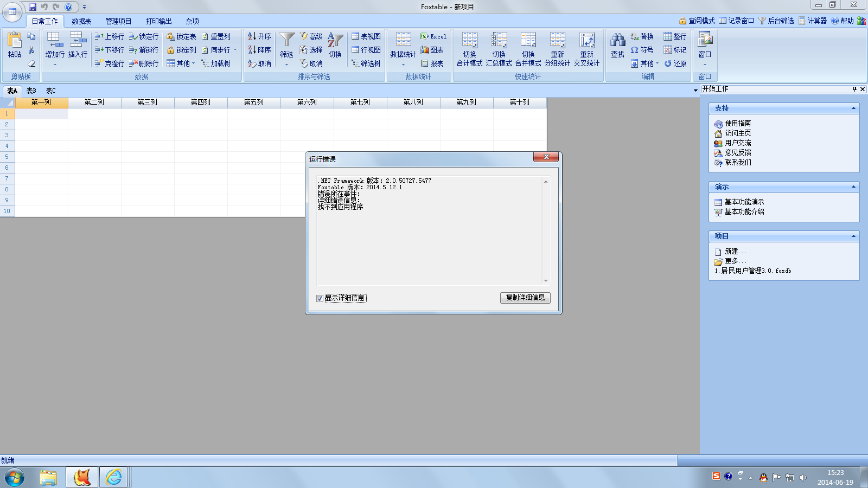Toggle 记录窗口 record window
Viewport: 868px width, 488px height.
coord(737,21)
